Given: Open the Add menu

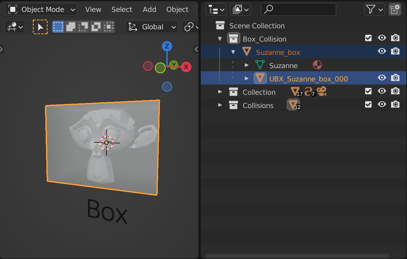Looking at the screenshot, I should [x=149, y=9].
